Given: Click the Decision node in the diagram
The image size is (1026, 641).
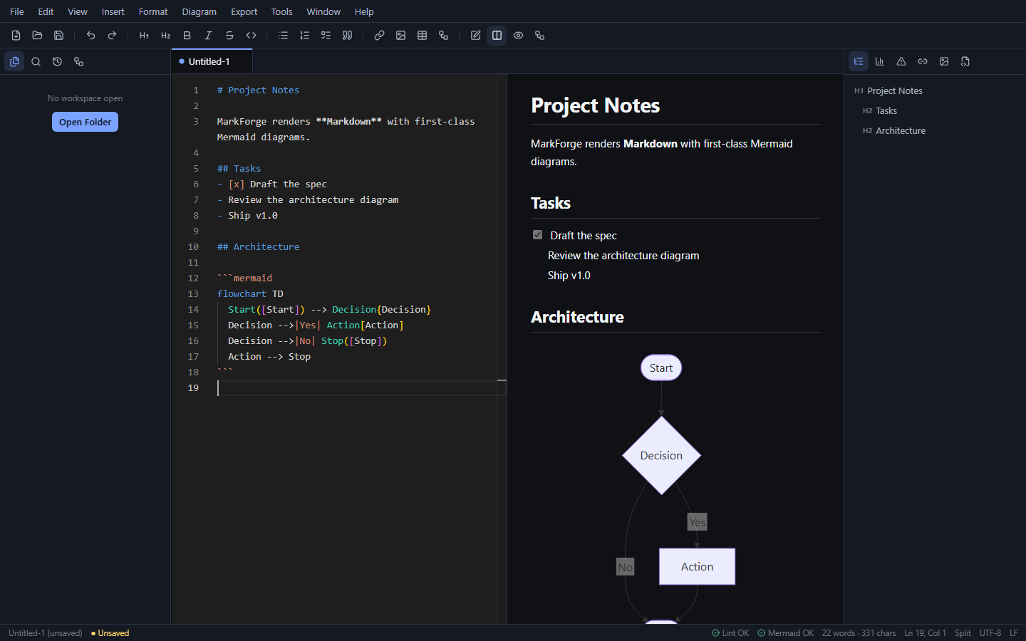Looking at the screenshot, I should point(661,456).
